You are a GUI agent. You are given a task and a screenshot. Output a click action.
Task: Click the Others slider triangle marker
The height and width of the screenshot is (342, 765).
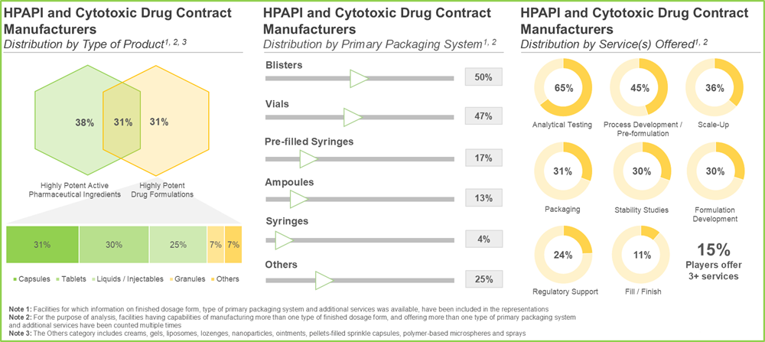[x=324, y=280]
